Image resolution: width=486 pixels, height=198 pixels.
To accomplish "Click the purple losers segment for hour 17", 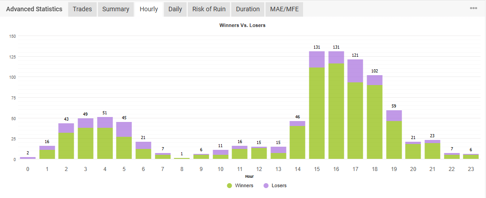I will click(355, 71).
